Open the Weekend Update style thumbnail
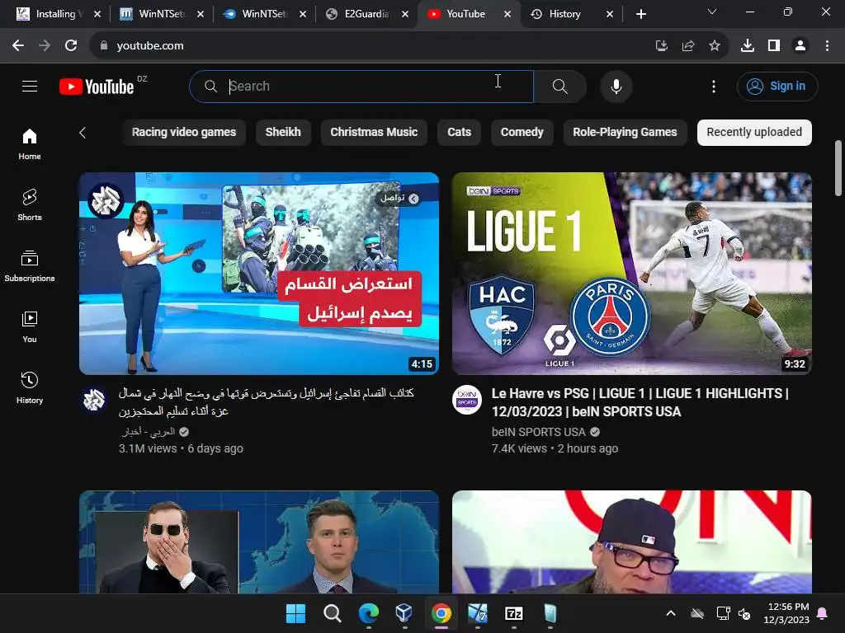Viewport: 845px width, 633px height. tap(259, 542)
